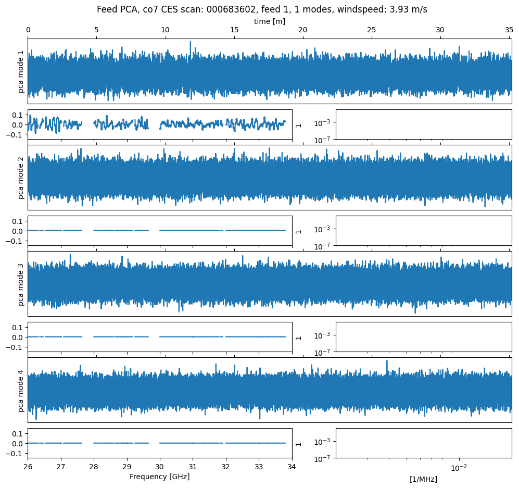Click the 'Frequency [GHz]' axis label

pos(159,477)
